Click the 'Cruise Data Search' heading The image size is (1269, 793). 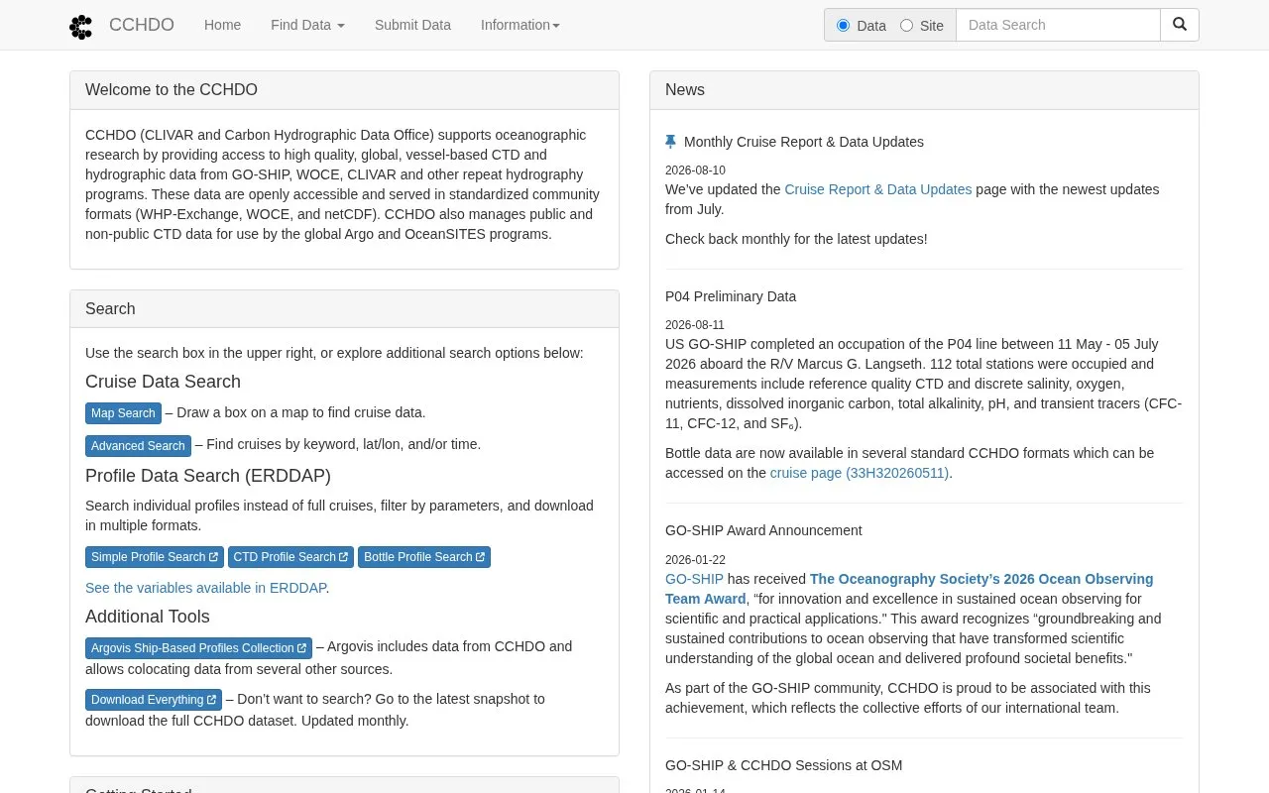pos(163,382)
